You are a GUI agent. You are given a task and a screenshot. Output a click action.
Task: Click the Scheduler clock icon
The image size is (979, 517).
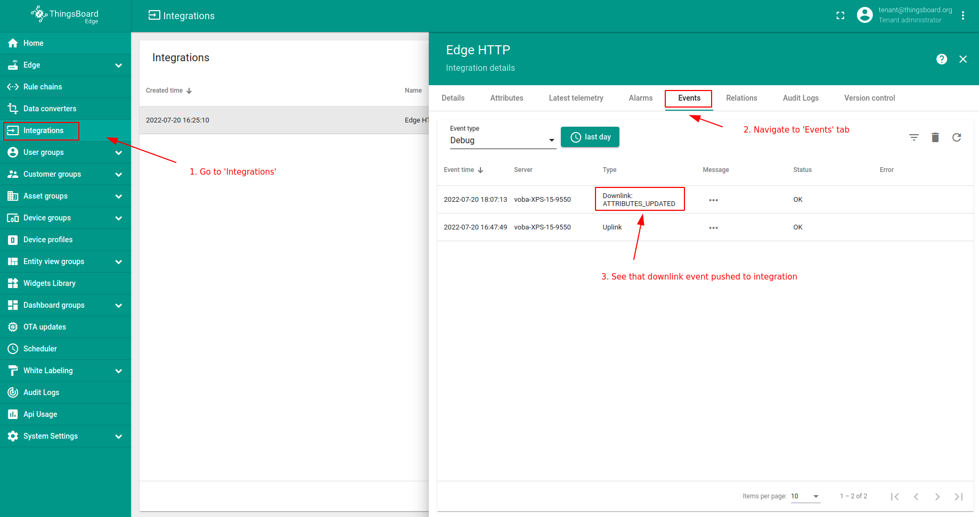(x=13, y=349)
